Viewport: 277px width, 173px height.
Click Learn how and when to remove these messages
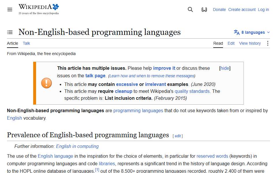pyautogui.click(x=151, y=76)
